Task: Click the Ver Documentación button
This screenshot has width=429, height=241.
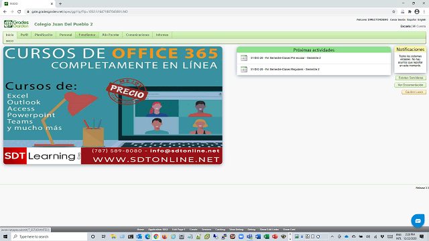Action: pyautogui.click(x=410, y=85)
